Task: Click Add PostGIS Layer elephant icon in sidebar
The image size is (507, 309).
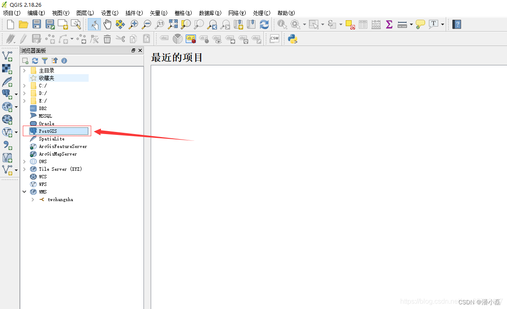Action: click(x=7, y=94)
